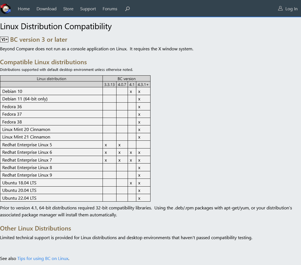Click the Linux Distribution Compatibility heading

pos(56,26)
